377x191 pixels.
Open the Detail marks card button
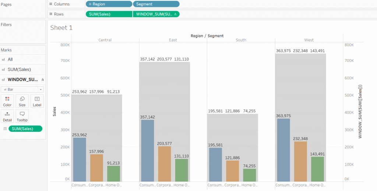tap(7, 116)
